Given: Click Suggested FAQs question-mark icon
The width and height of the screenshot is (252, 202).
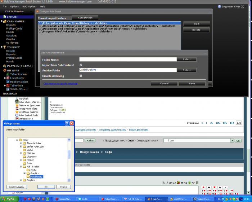Looking at the screenshot, I should point(219,6).
